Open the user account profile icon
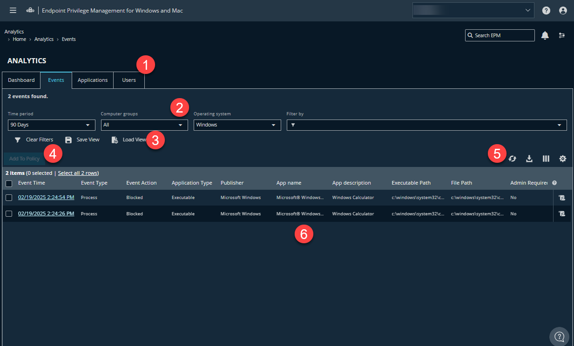This screenshot has height=346, width=574. click(563, 10)
